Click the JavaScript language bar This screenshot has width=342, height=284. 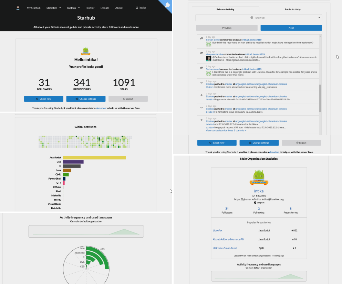coord(94,157)
